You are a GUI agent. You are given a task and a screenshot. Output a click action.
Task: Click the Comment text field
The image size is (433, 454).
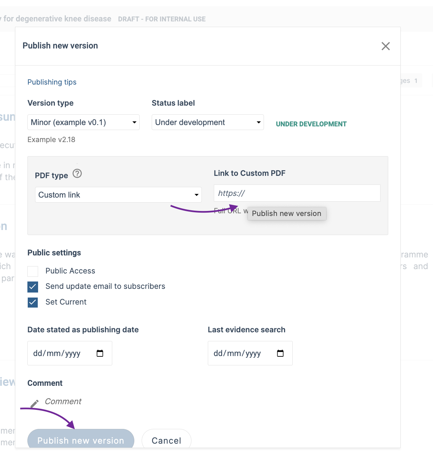(63, 402)
